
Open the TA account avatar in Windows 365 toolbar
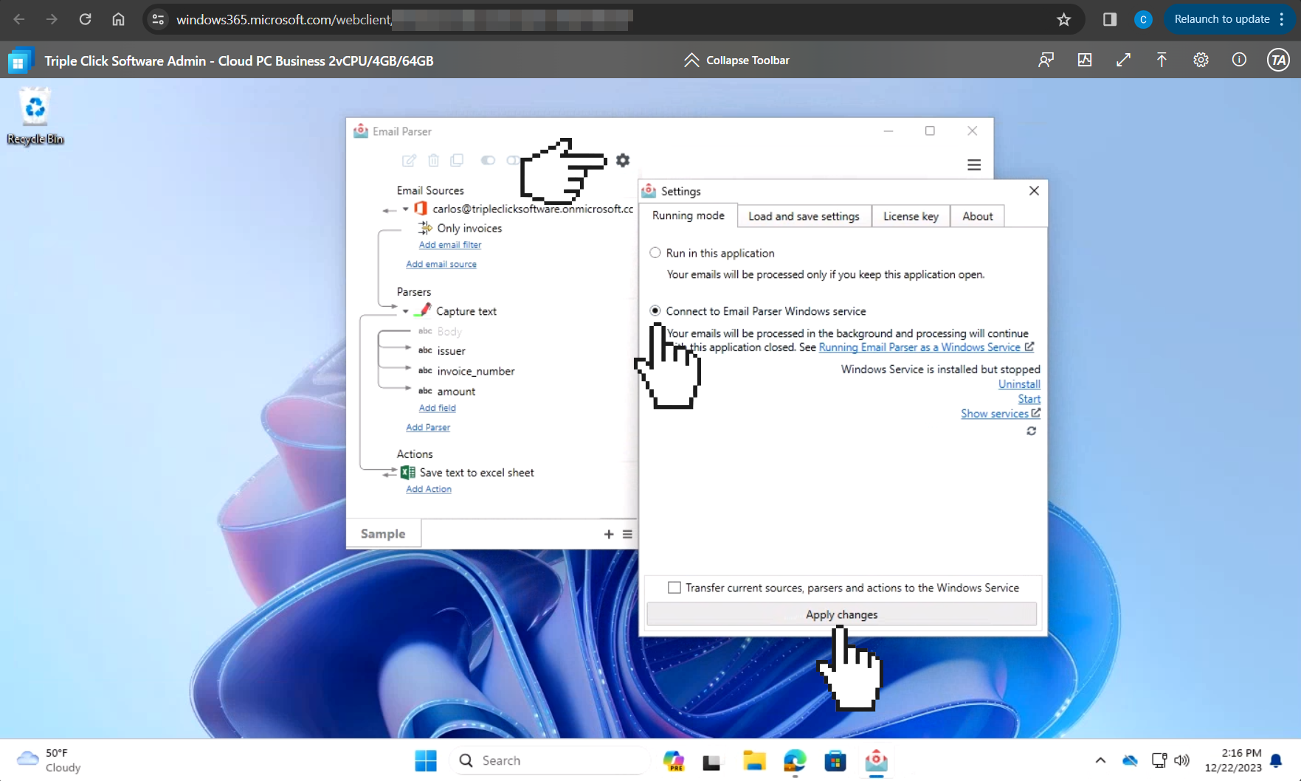[x=1278, y=60]
